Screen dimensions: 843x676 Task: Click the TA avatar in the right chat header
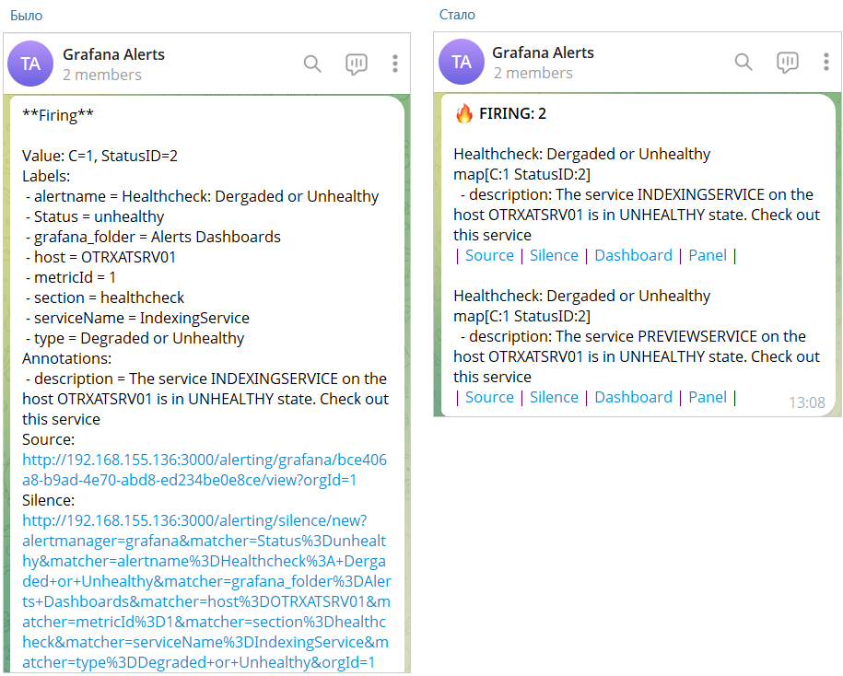click(x=462, y=62)
